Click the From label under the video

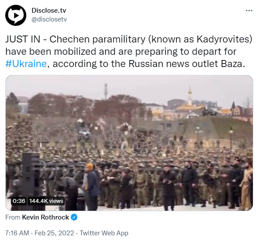tap(13, 217)
